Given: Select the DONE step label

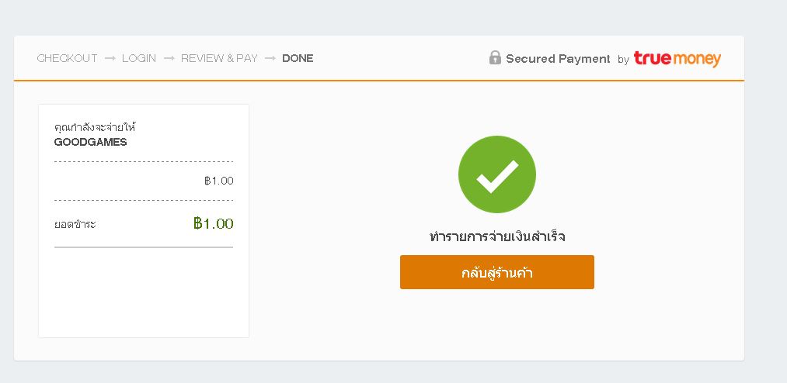Looking at the screenshot, I should [x=298, y=59].
